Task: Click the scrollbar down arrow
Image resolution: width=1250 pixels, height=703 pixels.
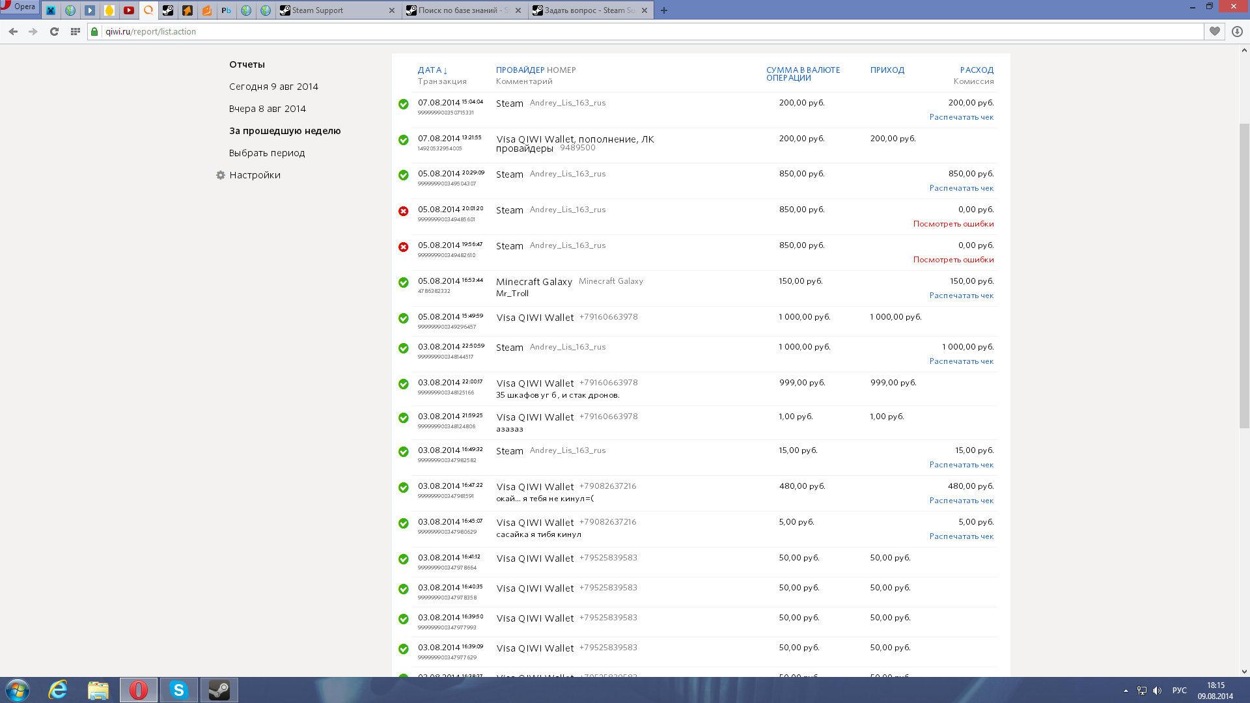Action: click(1244, 671)
